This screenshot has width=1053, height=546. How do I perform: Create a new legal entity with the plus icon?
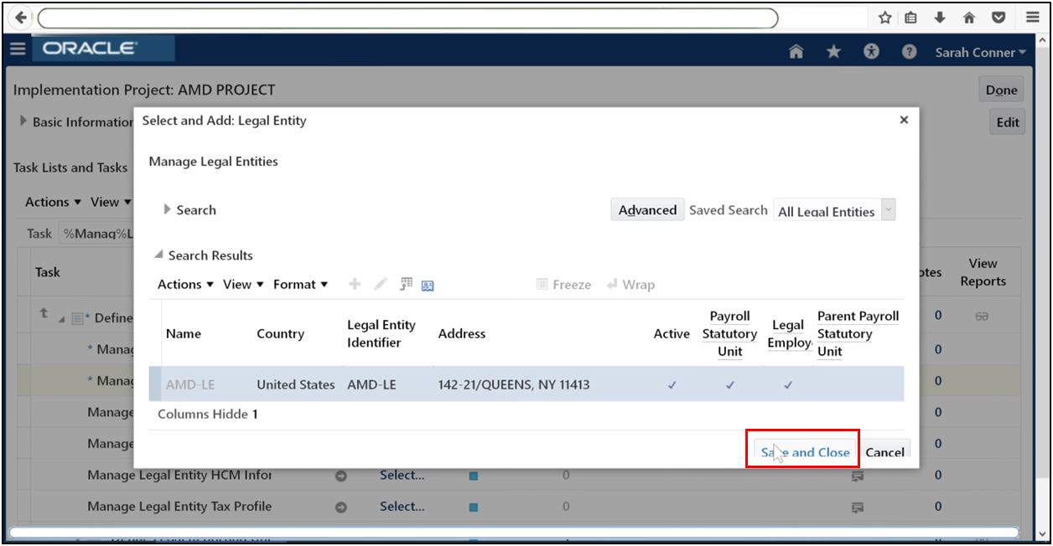(354, 284)
